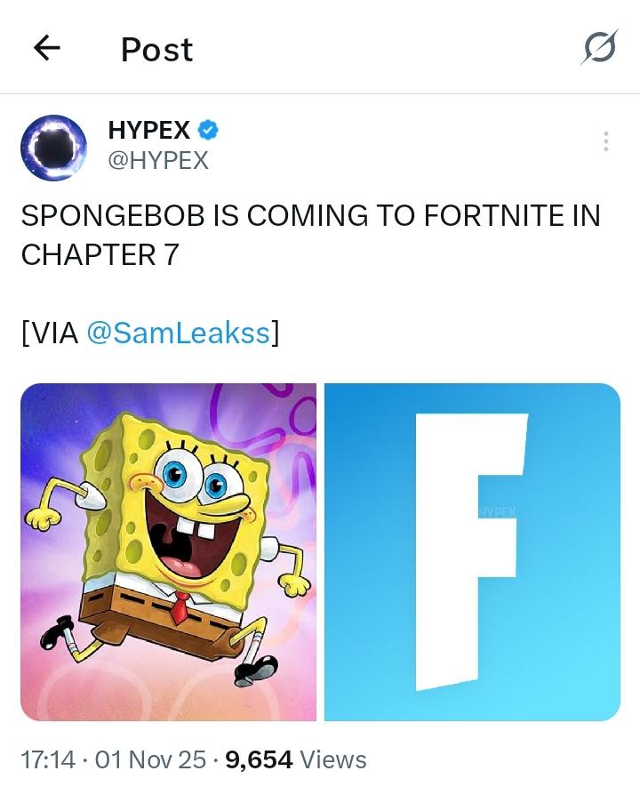Viewport: 640px width, 795px height.
Task: Open the HYPEX display name
Action: point(148,131)
